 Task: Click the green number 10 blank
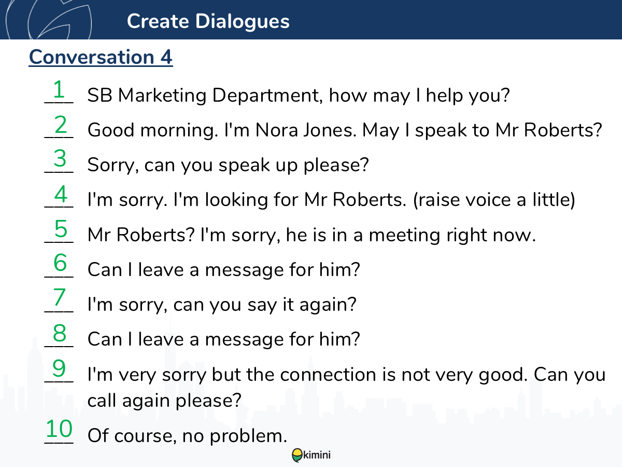pyautogui.click(x=59, y=431)
